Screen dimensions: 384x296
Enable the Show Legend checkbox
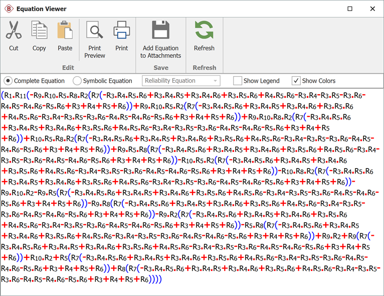click(x=238, y=81)
